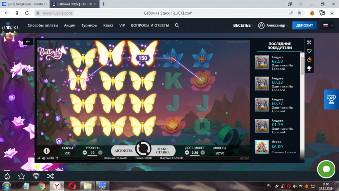
Task: Toggle the AUTO play option
Action: pos(50,158)
